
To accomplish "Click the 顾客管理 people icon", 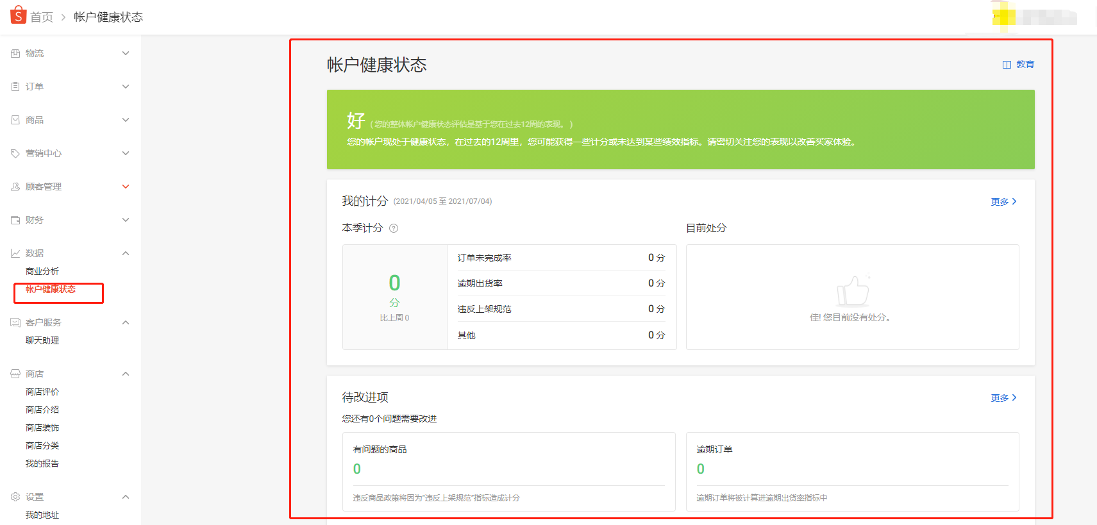I will click(15, 187).
